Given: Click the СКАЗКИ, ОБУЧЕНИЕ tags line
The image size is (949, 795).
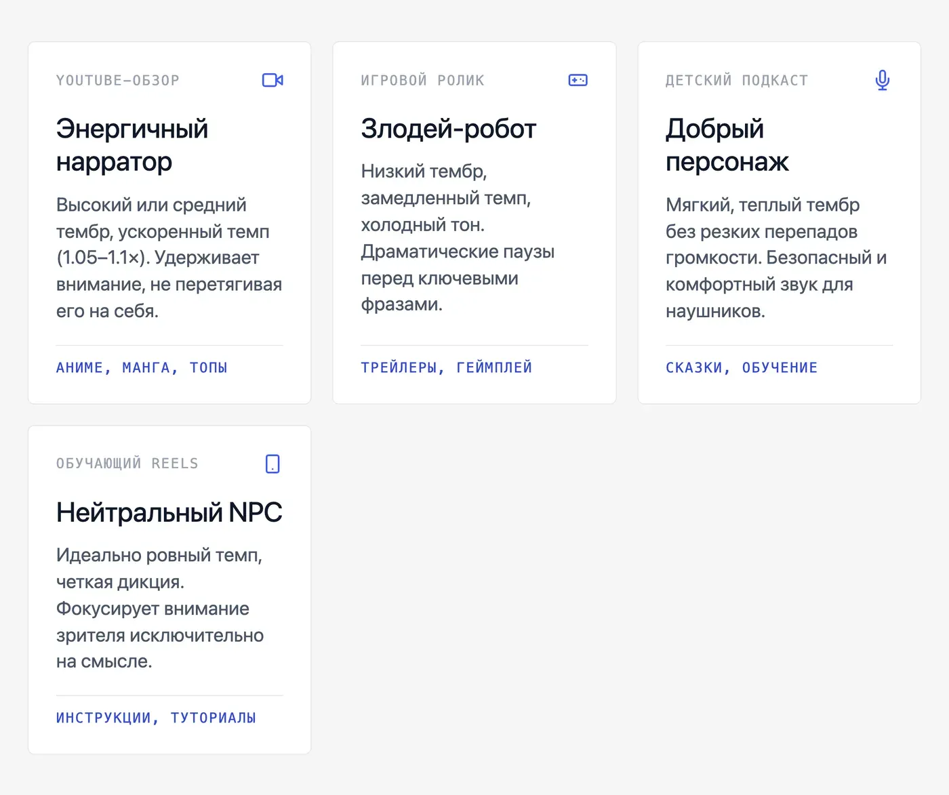Looking at the screenshot, I should pos(742,367).
